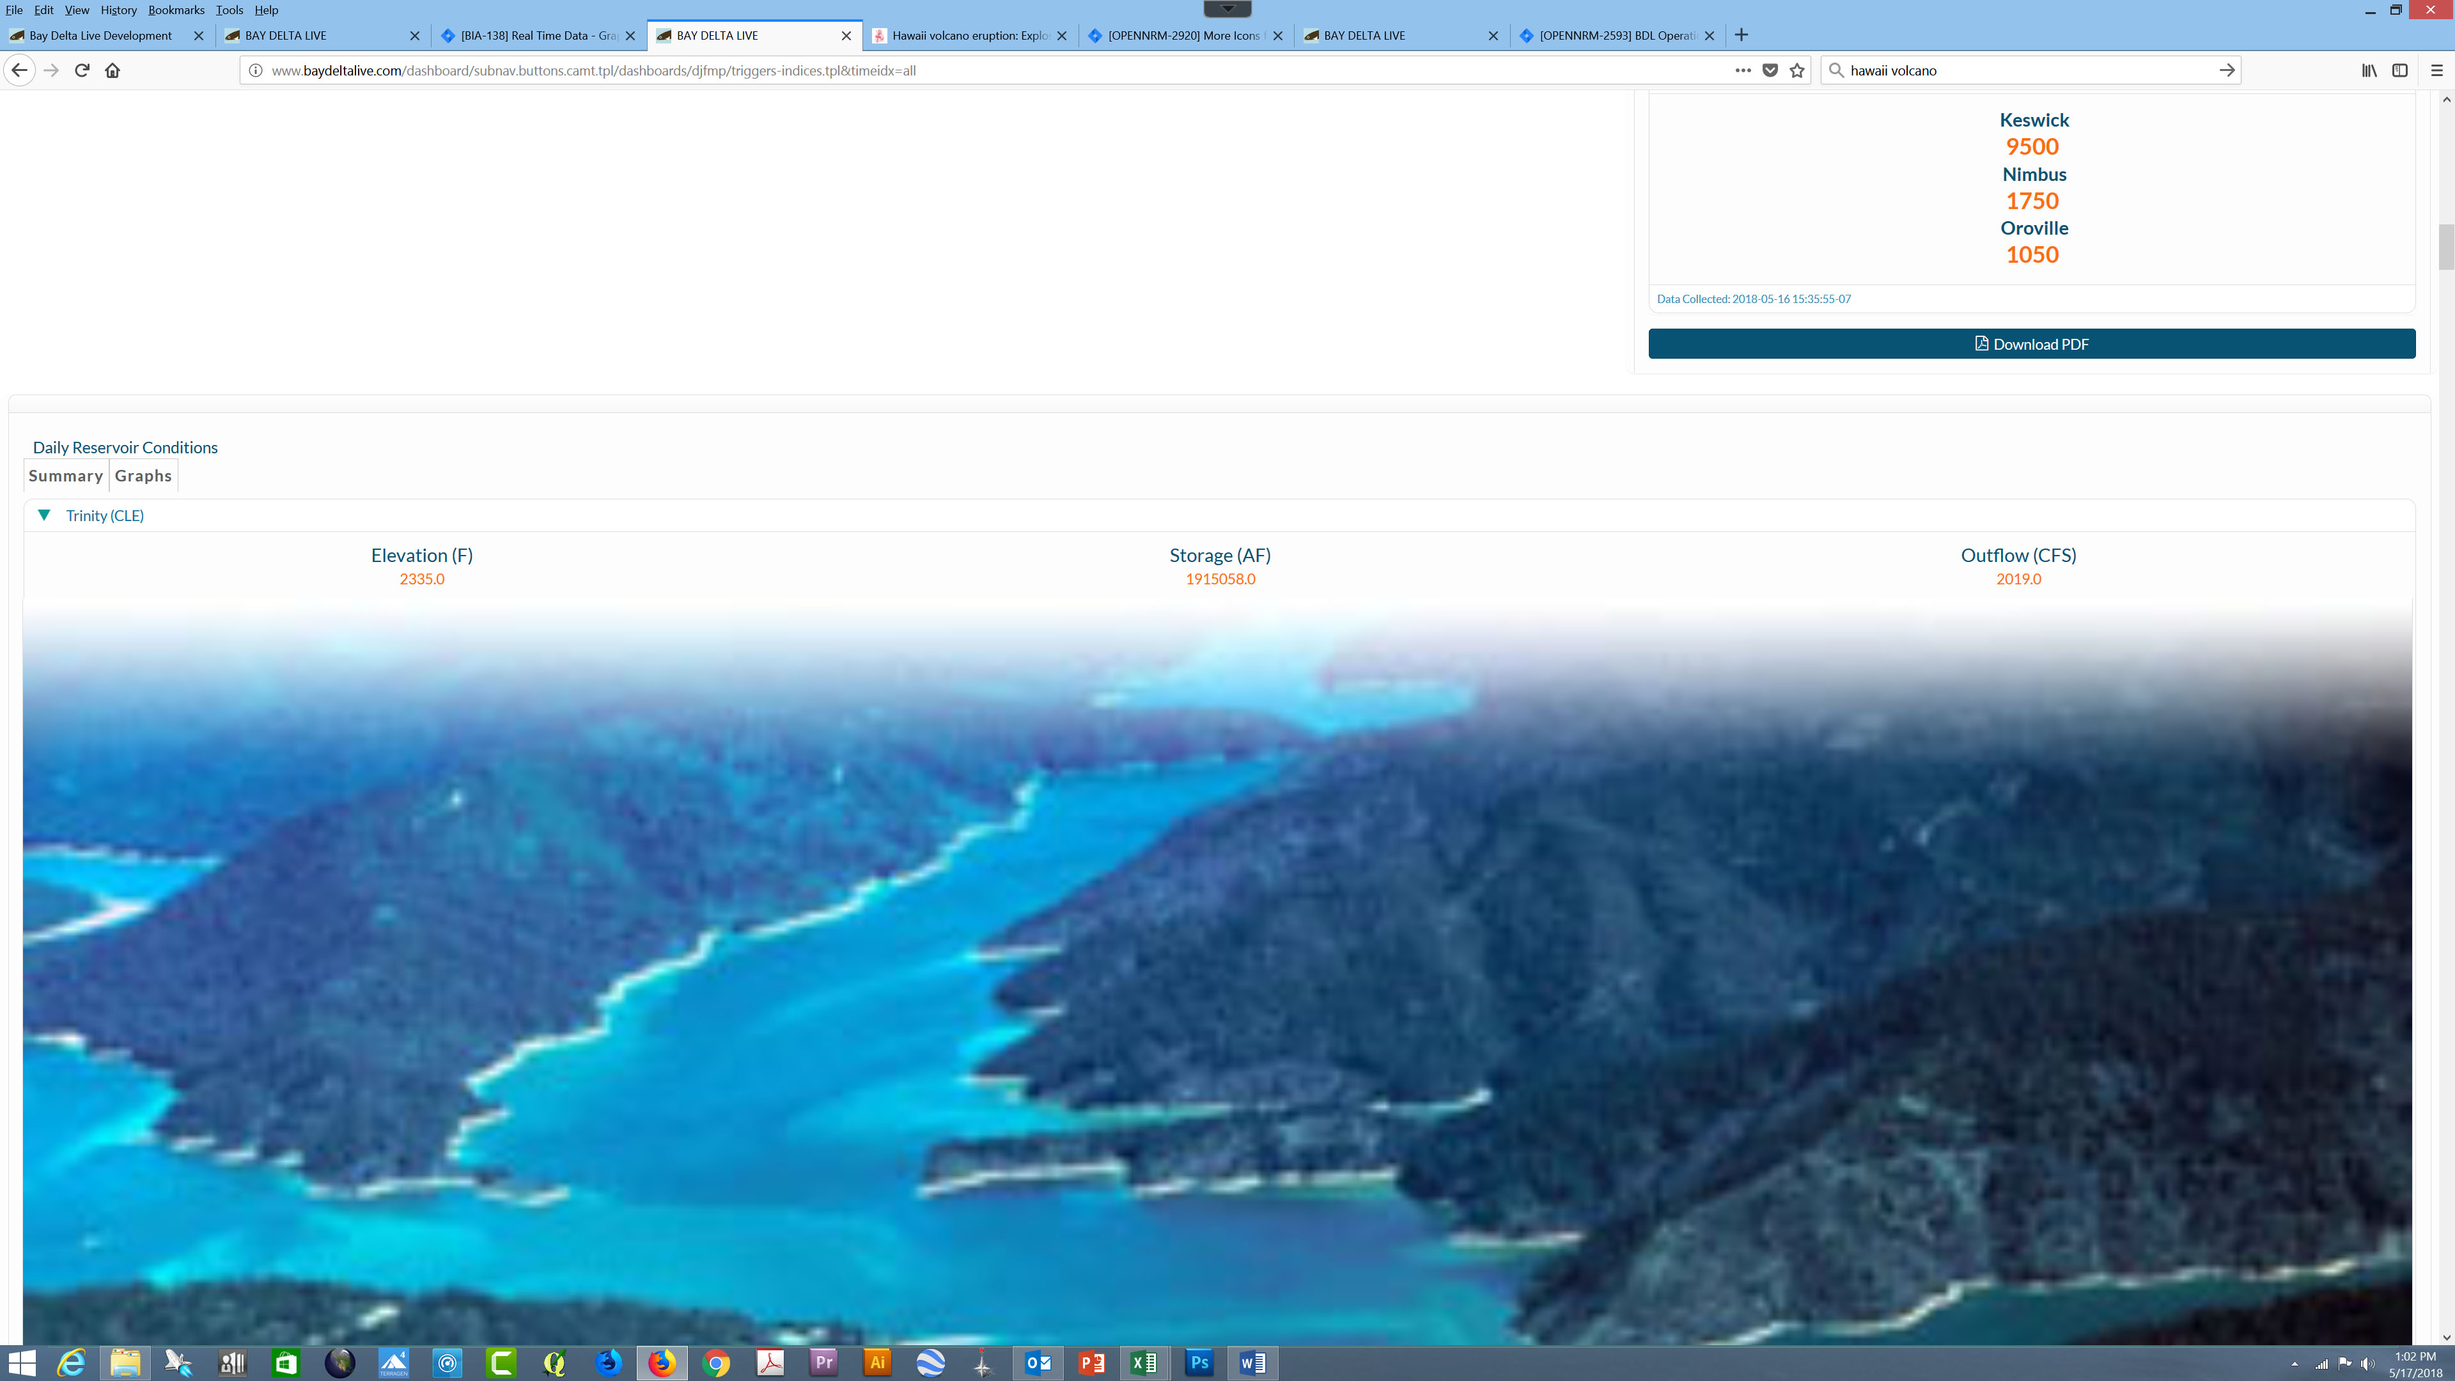The height and width of the screenshot is (1381, 2455).
Task: Show hidden system tray icons arrow
Action: 2294,1364
